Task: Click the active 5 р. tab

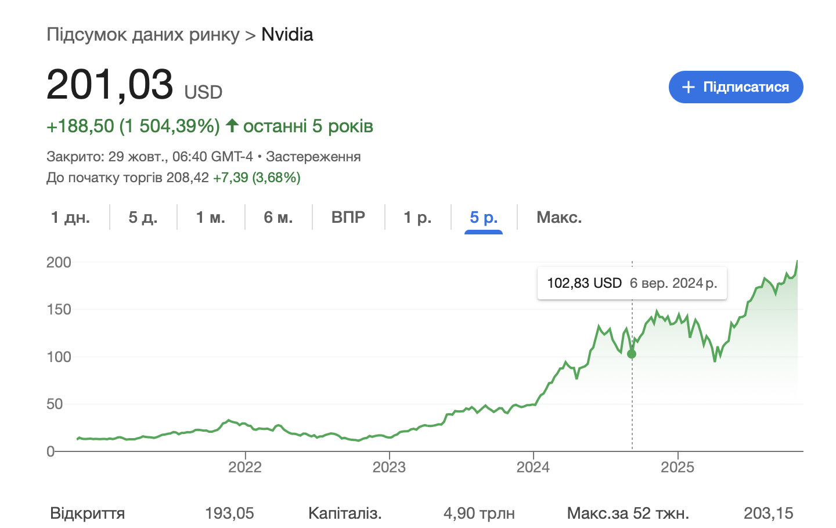Action: click(x=484, y=218)
